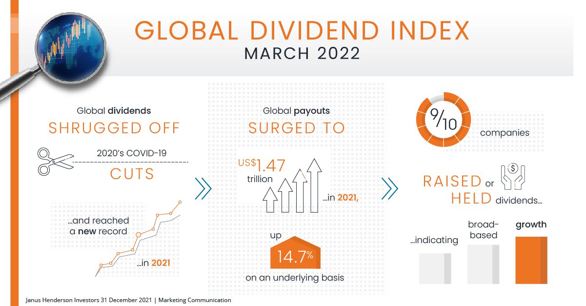The width and height of the screenshot is (586, 306).
Task: Click the US$1.47 trillion figure
Action: [262, 168]
